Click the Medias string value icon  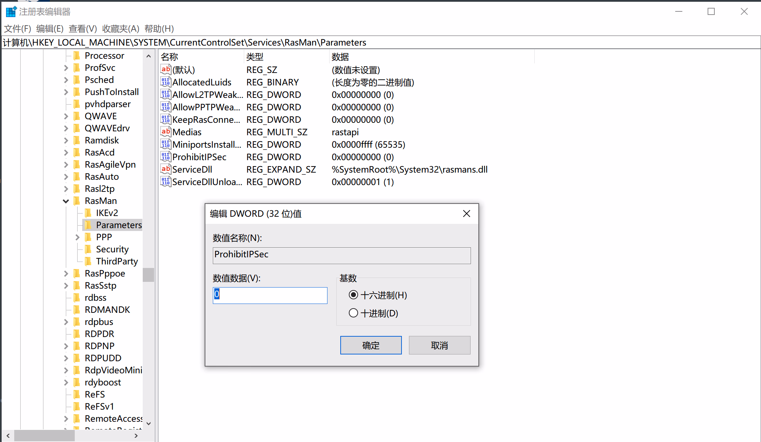click(x=166, y=132)
